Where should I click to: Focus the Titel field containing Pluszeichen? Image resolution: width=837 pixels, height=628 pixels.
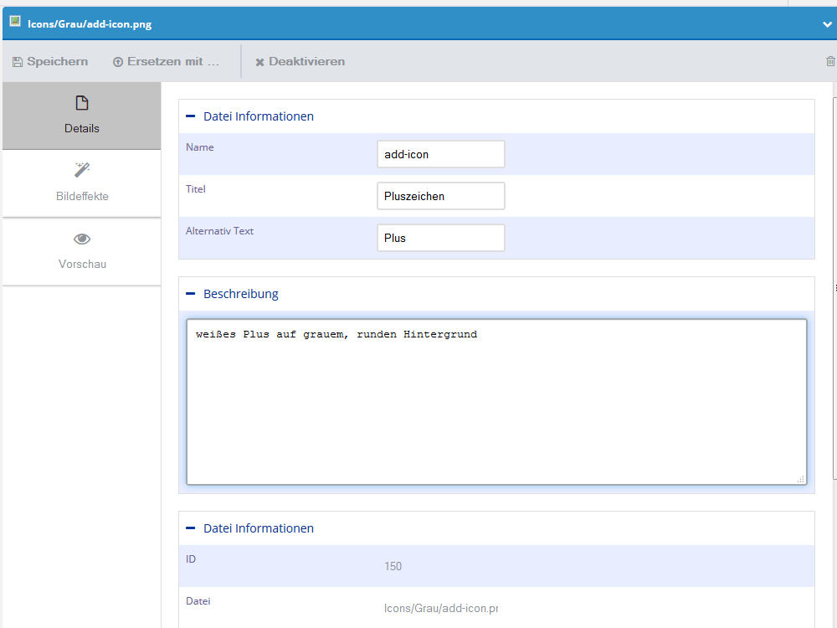[x=440, y=196]
